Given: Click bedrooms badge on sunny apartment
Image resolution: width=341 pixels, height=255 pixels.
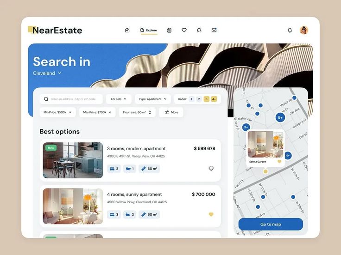Looking at the screenshot, I should [114, 215].
